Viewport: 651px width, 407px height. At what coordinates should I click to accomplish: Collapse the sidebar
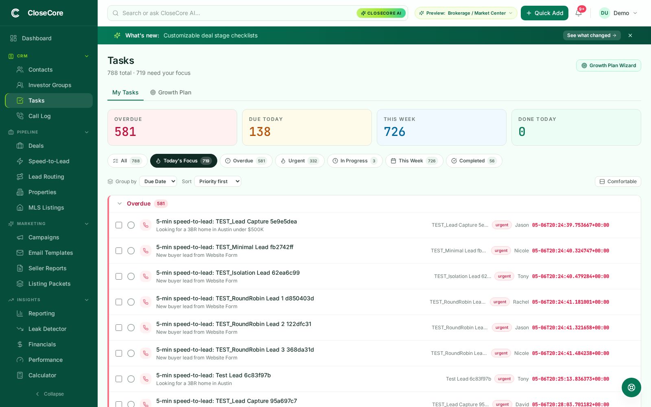coord(49,394)
